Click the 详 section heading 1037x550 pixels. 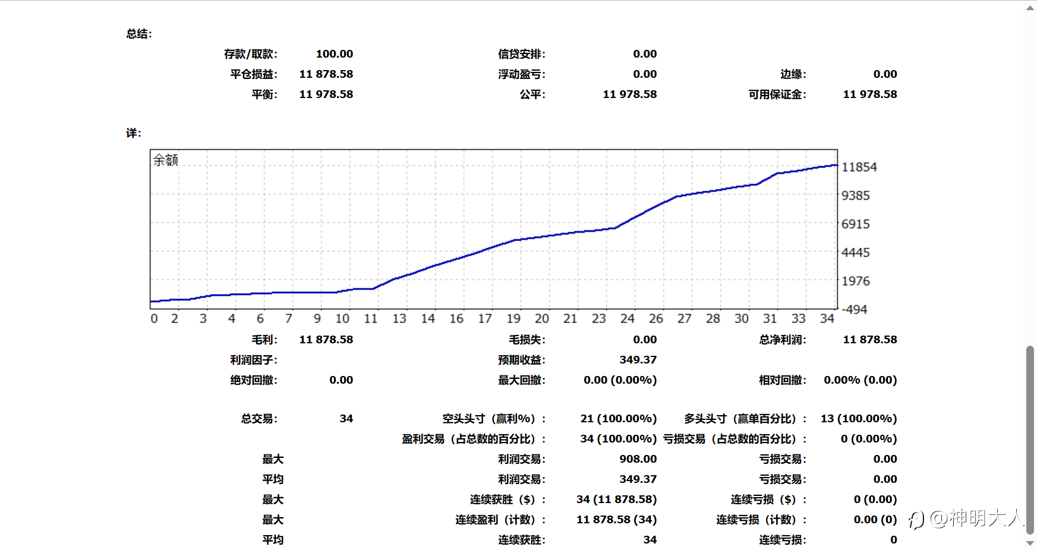click(134, 133)
